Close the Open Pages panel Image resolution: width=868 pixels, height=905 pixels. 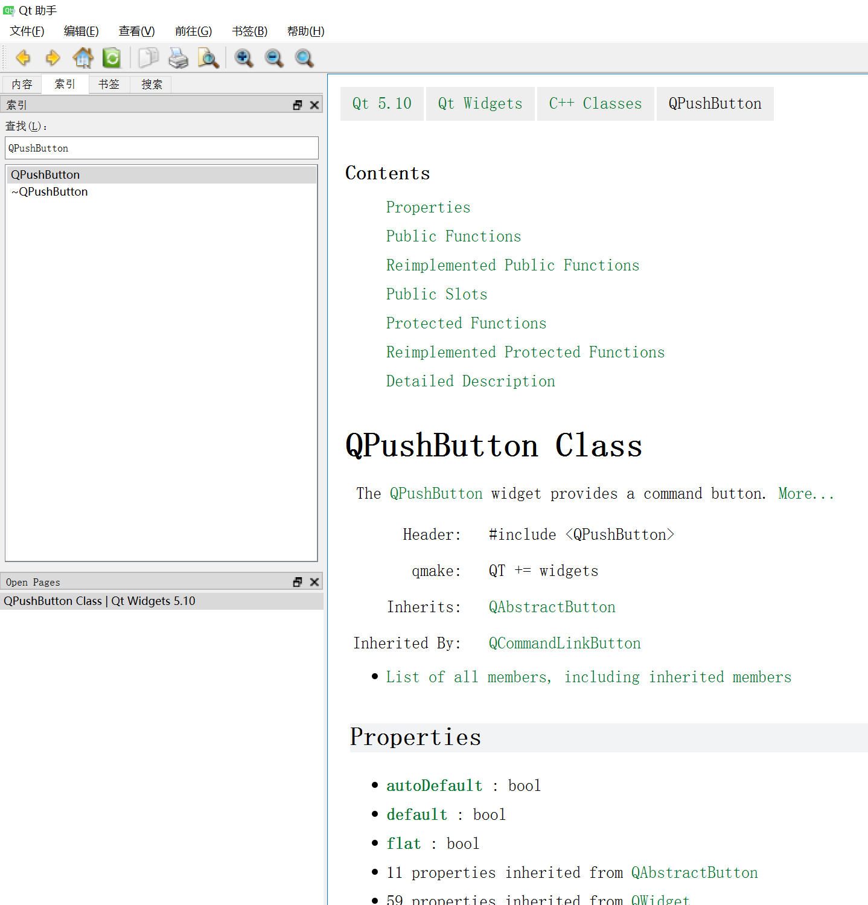(314, 582)
